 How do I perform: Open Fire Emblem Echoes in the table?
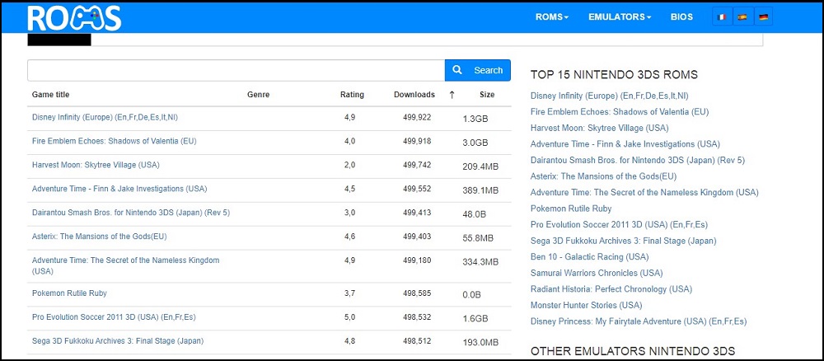(114, 141)
